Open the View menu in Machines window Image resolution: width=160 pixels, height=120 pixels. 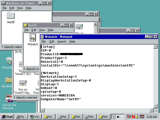click(20, 8)
